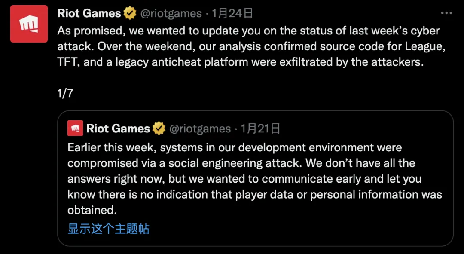The image size is (464, 254).
Task: Click the 显示这个主题帖 show thread link
Action: 108,229
